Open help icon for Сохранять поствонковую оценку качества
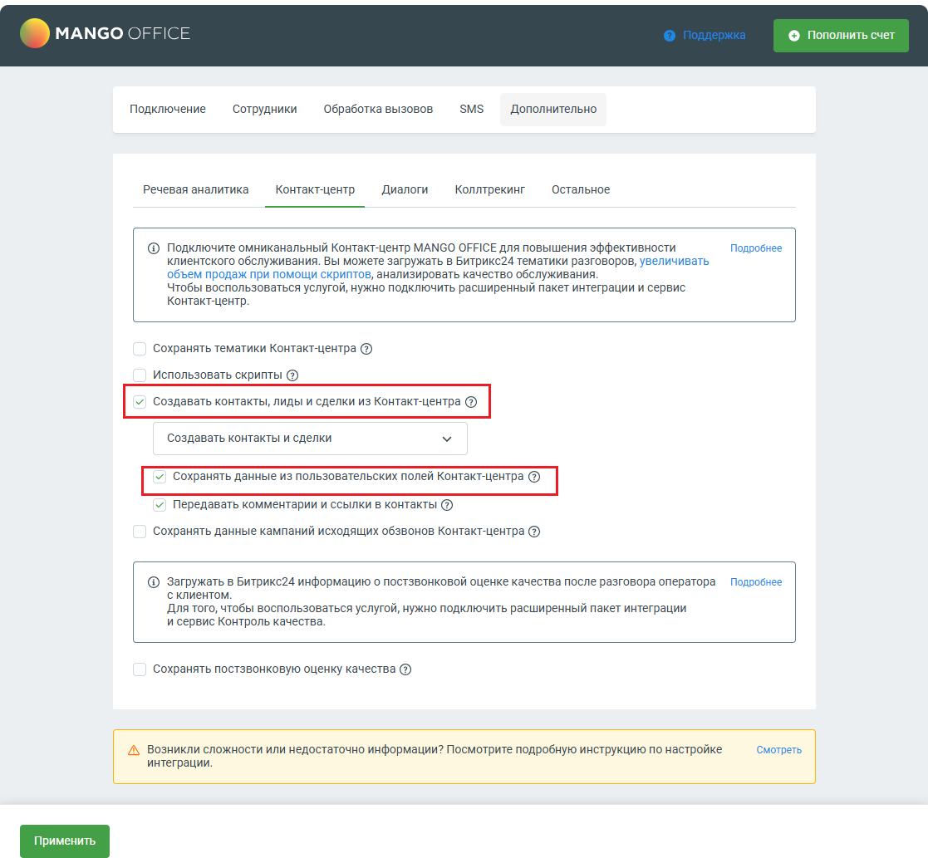This screenshot has width=928, height=858. 405,669
